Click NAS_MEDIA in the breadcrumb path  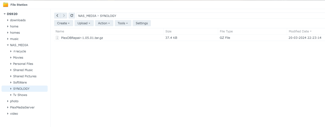(x=87, y=16)
